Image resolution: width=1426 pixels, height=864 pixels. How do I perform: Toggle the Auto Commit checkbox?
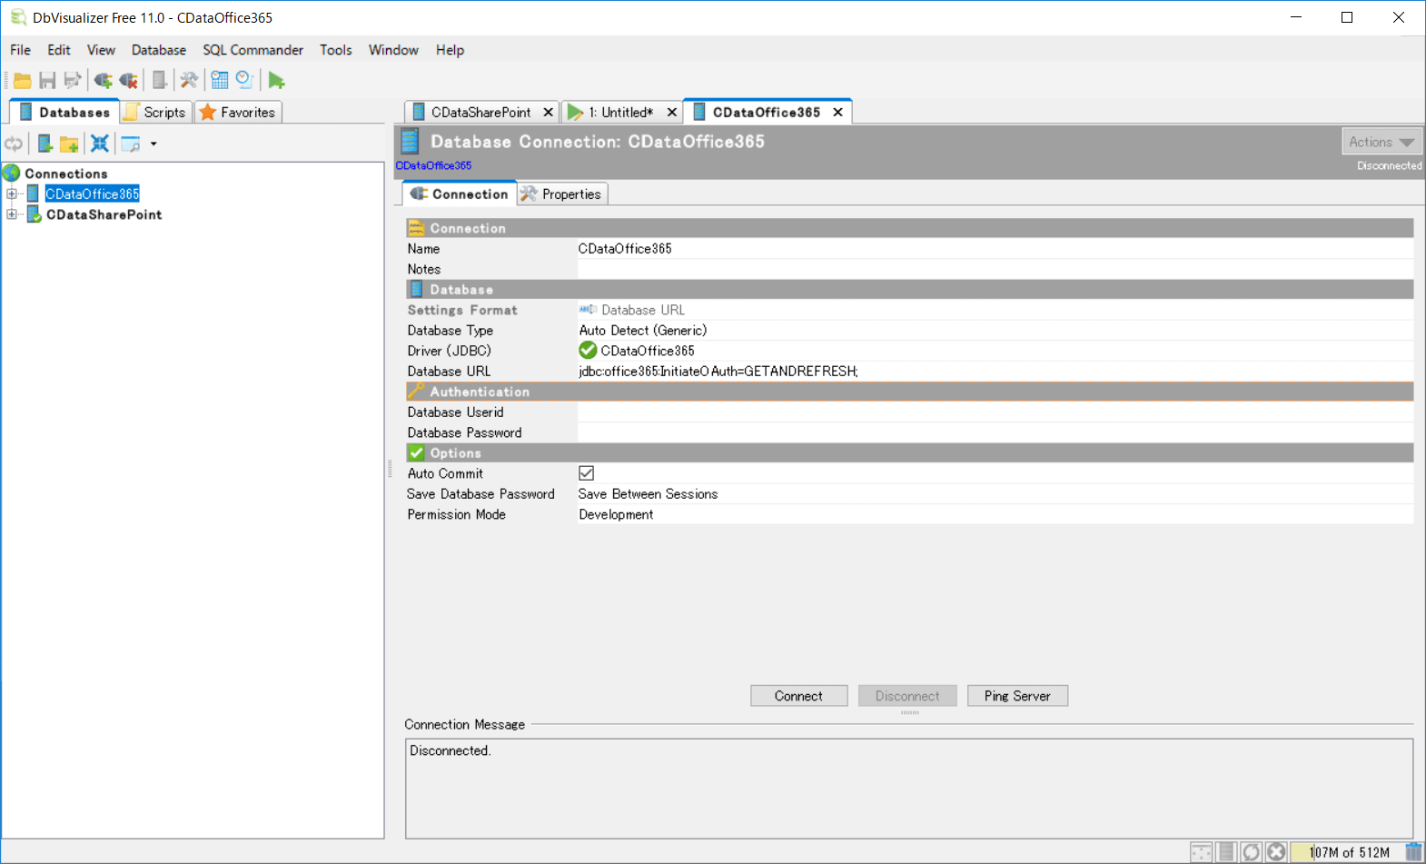(587, 473)
